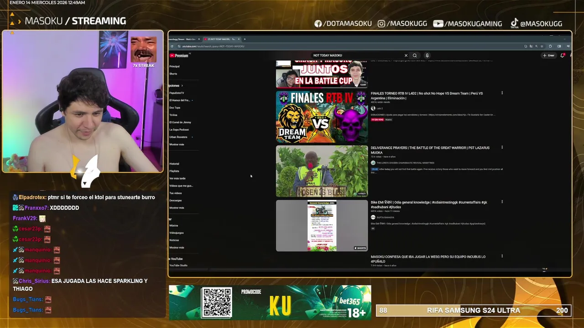Open Historial in the sidebar
The image size is (584, 328).
[x=174, y=164]
